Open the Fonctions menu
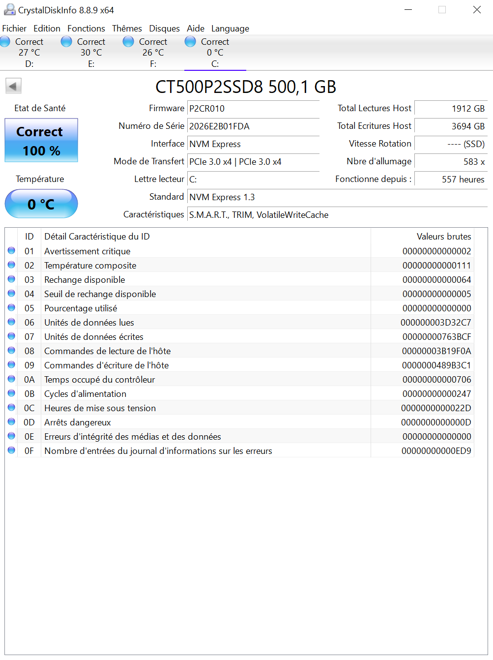 pos(86,29)
